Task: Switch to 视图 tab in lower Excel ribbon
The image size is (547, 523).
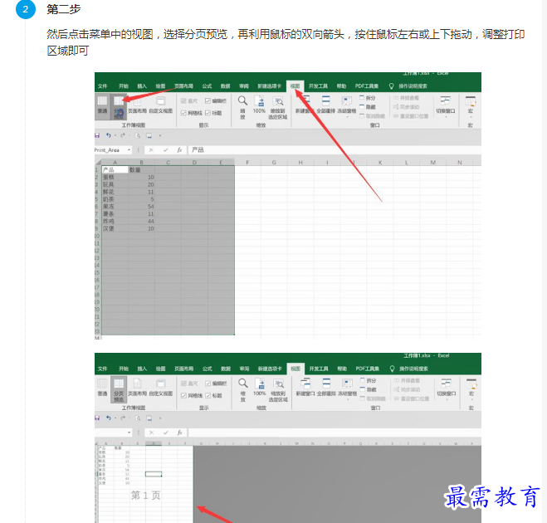Action: pyautogui.click(x=295, y=369)
